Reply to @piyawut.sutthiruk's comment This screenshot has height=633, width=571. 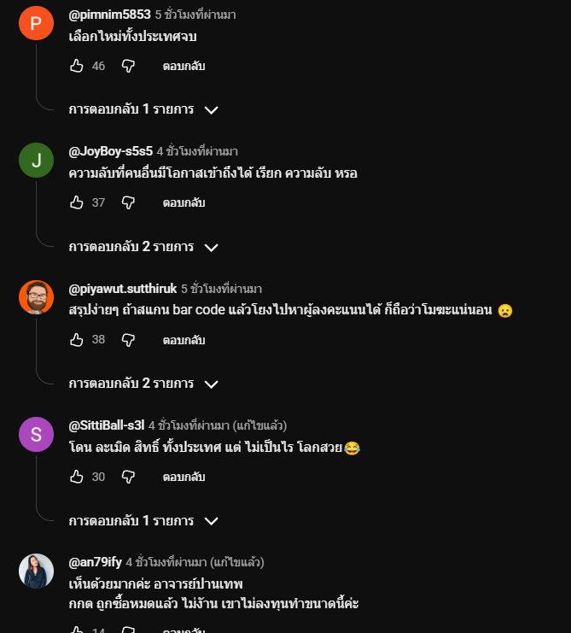184,339
